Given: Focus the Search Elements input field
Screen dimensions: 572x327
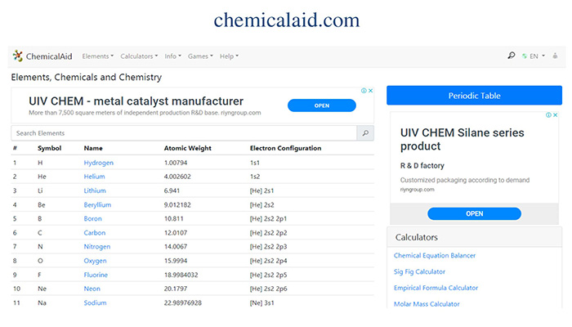Looking at the screenshot, I should [184, 132].
